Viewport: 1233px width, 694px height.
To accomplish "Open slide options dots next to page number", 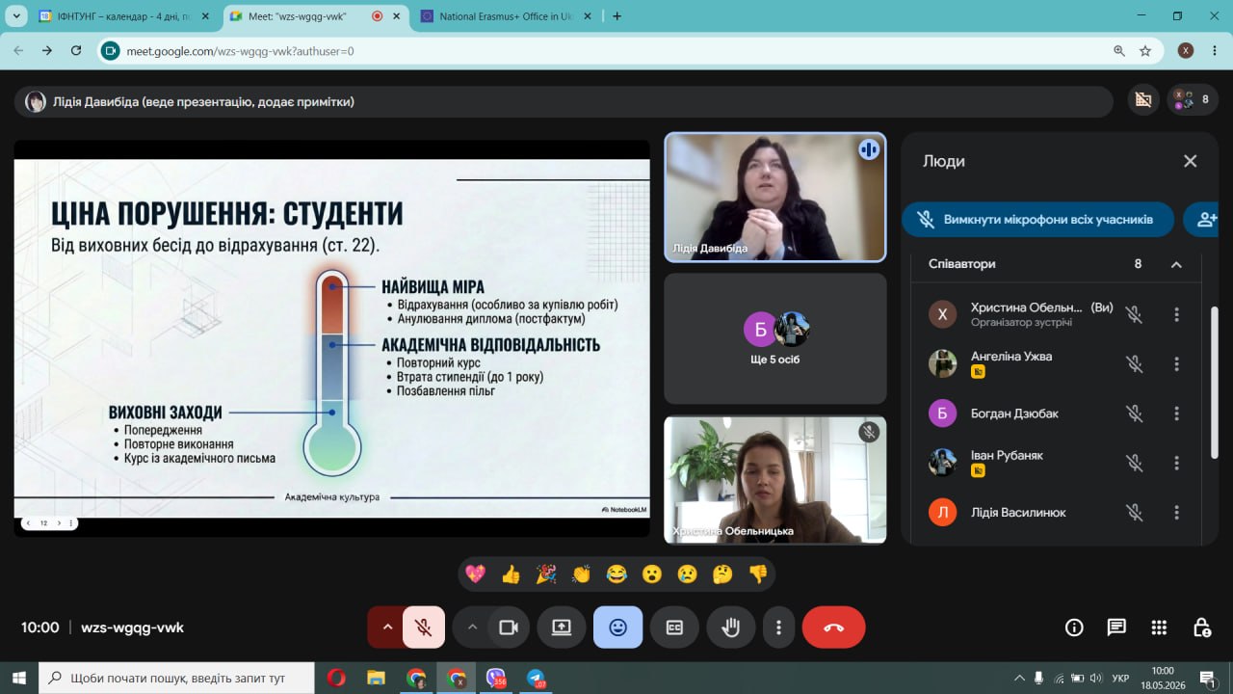I will (71, 523).
